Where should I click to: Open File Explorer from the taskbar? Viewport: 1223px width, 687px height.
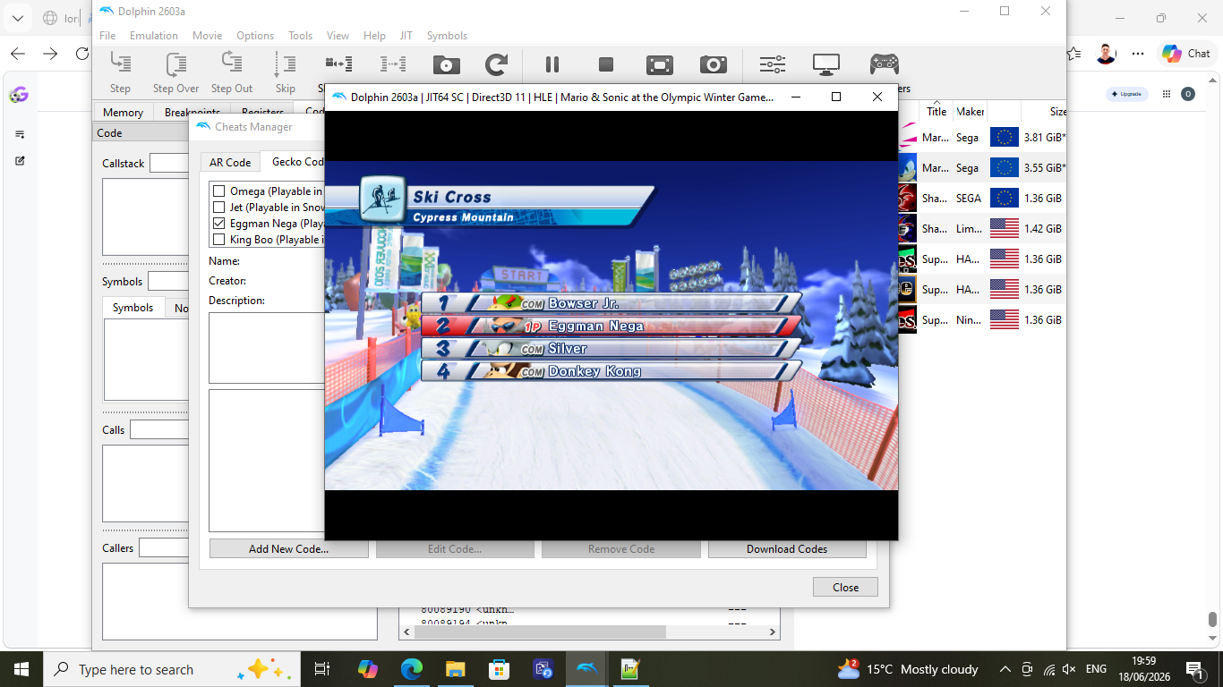click(x=455, y=669)
